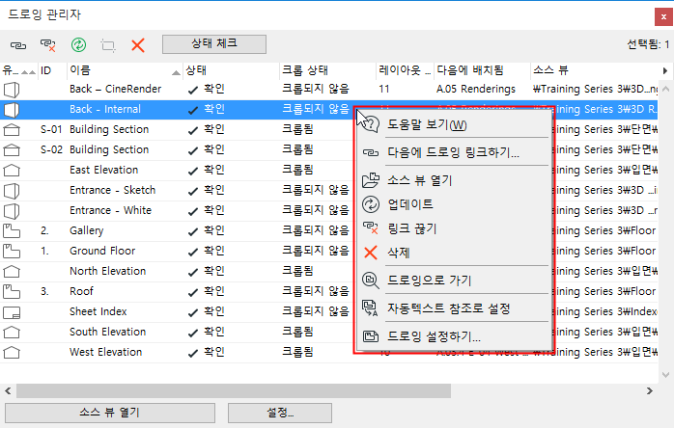Select the Back – CineRender drawing name

(x=115, y=89)
